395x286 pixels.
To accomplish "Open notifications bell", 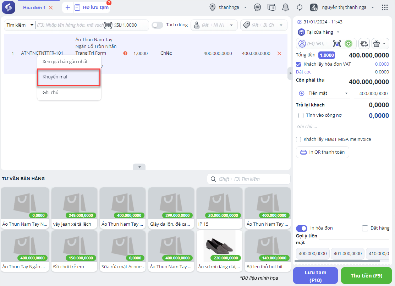I will (285, 7).
